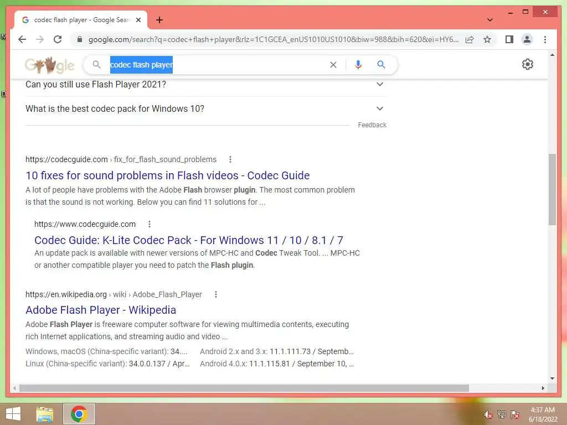
Task: Click the scroll-down arrow of vertical scrollbar
Action: point(552,379)
